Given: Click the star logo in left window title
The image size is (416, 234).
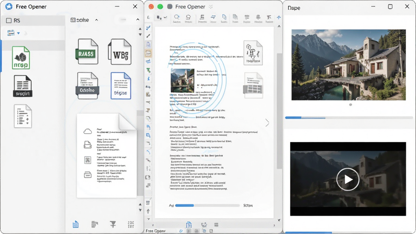Looking at the screenshot, I should (9, 6).
